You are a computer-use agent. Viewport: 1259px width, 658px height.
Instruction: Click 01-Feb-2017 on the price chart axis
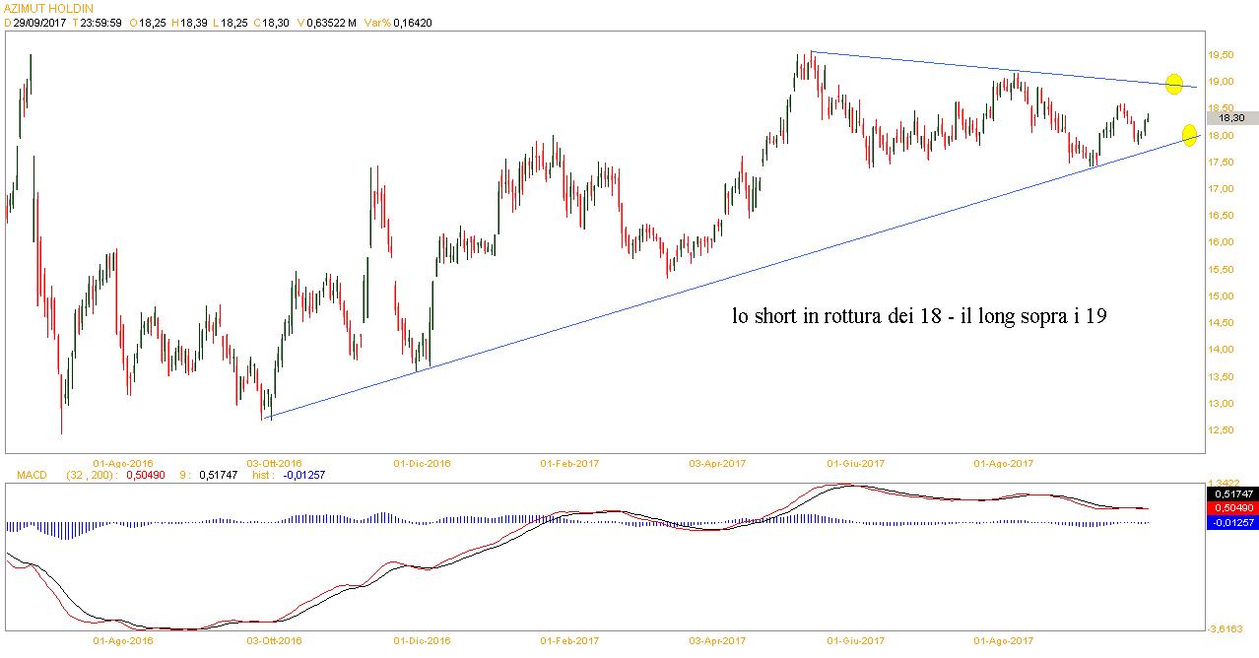(x=569, y=461)
